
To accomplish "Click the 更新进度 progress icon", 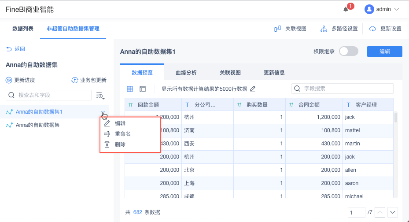I will tap(9, 80).
